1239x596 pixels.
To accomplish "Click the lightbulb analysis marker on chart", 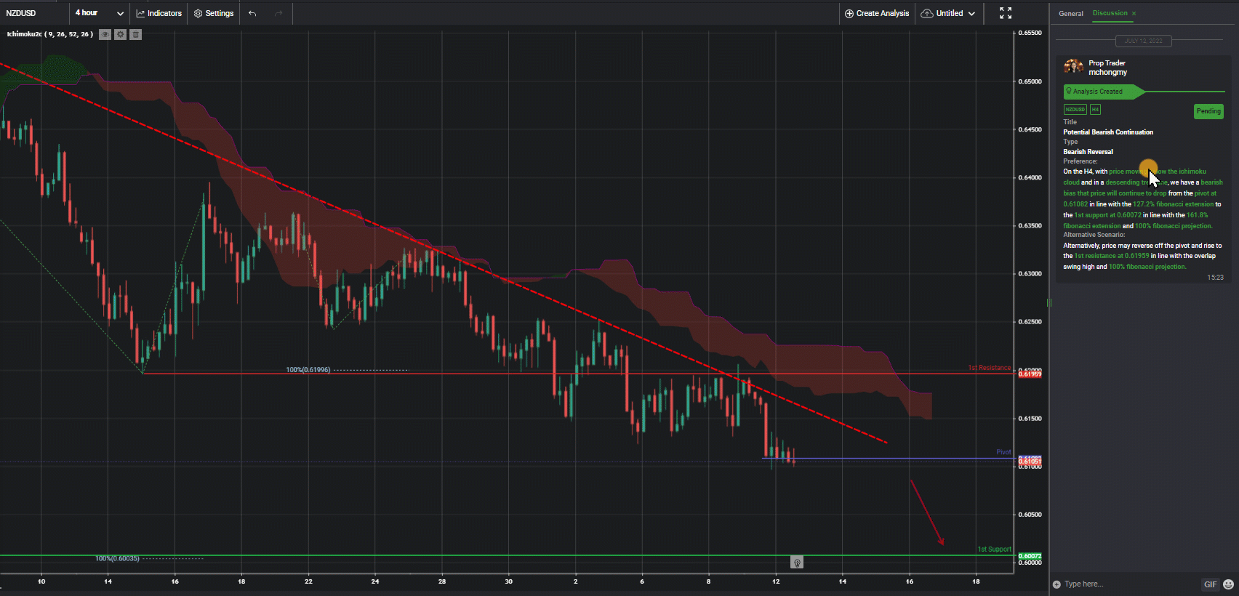I will (x=797, y=563).
